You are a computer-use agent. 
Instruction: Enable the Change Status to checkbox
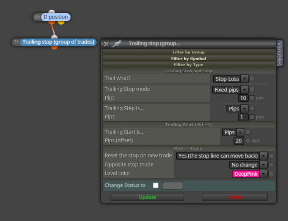click(156, 185)
